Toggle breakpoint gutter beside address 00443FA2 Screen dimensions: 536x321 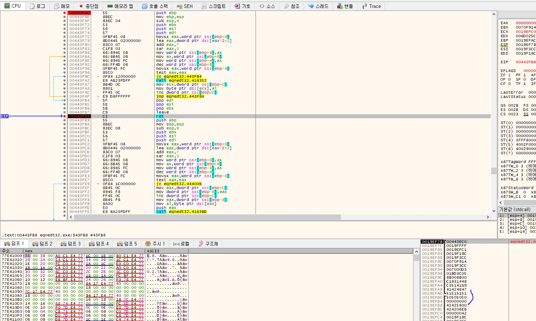coord(65,81)
